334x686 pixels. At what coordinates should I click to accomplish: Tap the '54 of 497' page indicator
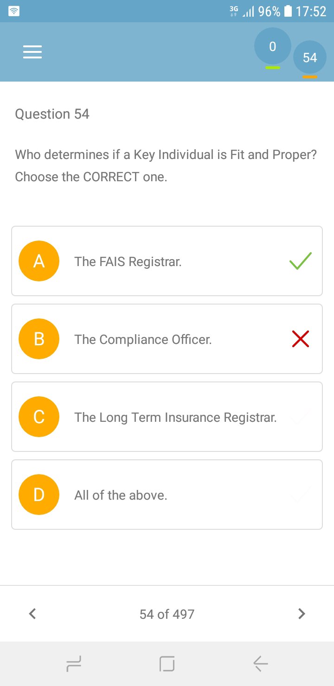pos(167,614)
